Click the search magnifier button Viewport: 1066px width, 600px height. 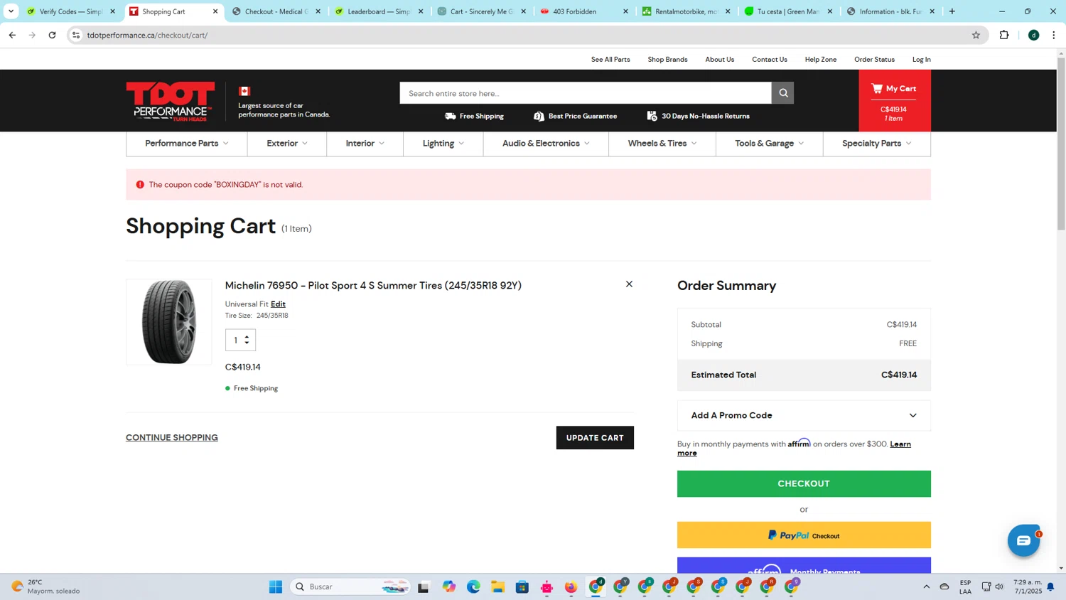tap(782, 93)
